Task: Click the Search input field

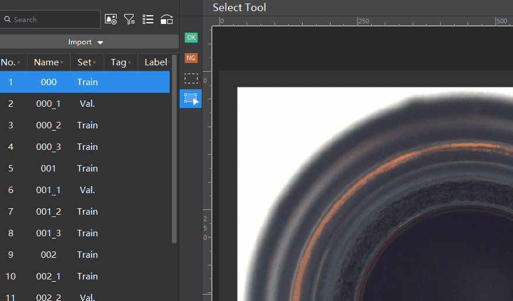Action: pyautogui.click(x=52, y=19)
